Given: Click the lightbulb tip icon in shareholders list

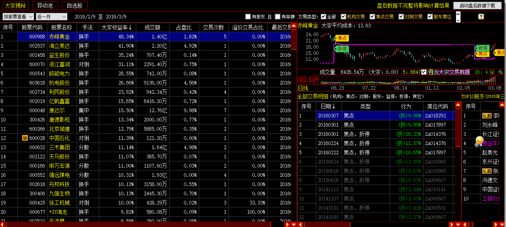Looking at the screenshot, I should click(x=479, y=142).
